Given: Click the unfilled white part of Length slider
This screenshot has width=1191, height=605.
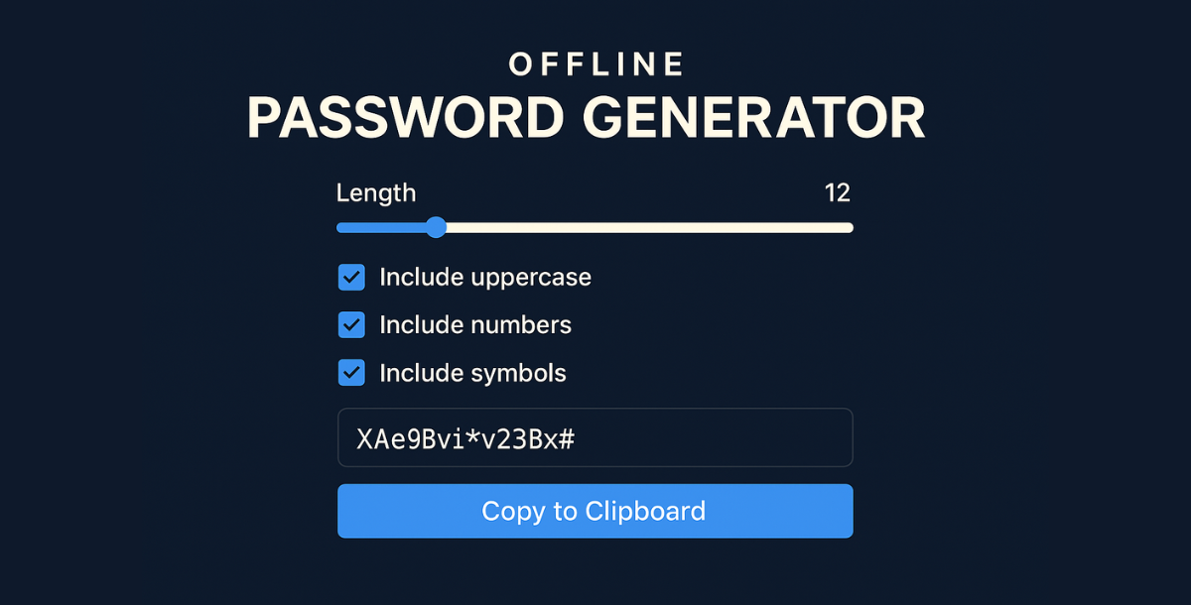Looking at the screenshot, I should [x=645, y=227].
